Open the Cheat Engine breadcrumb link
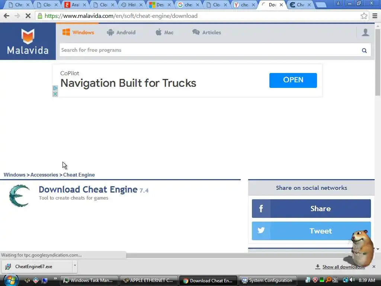The width and height of the screenshot is (381, 286). (79, 175)
